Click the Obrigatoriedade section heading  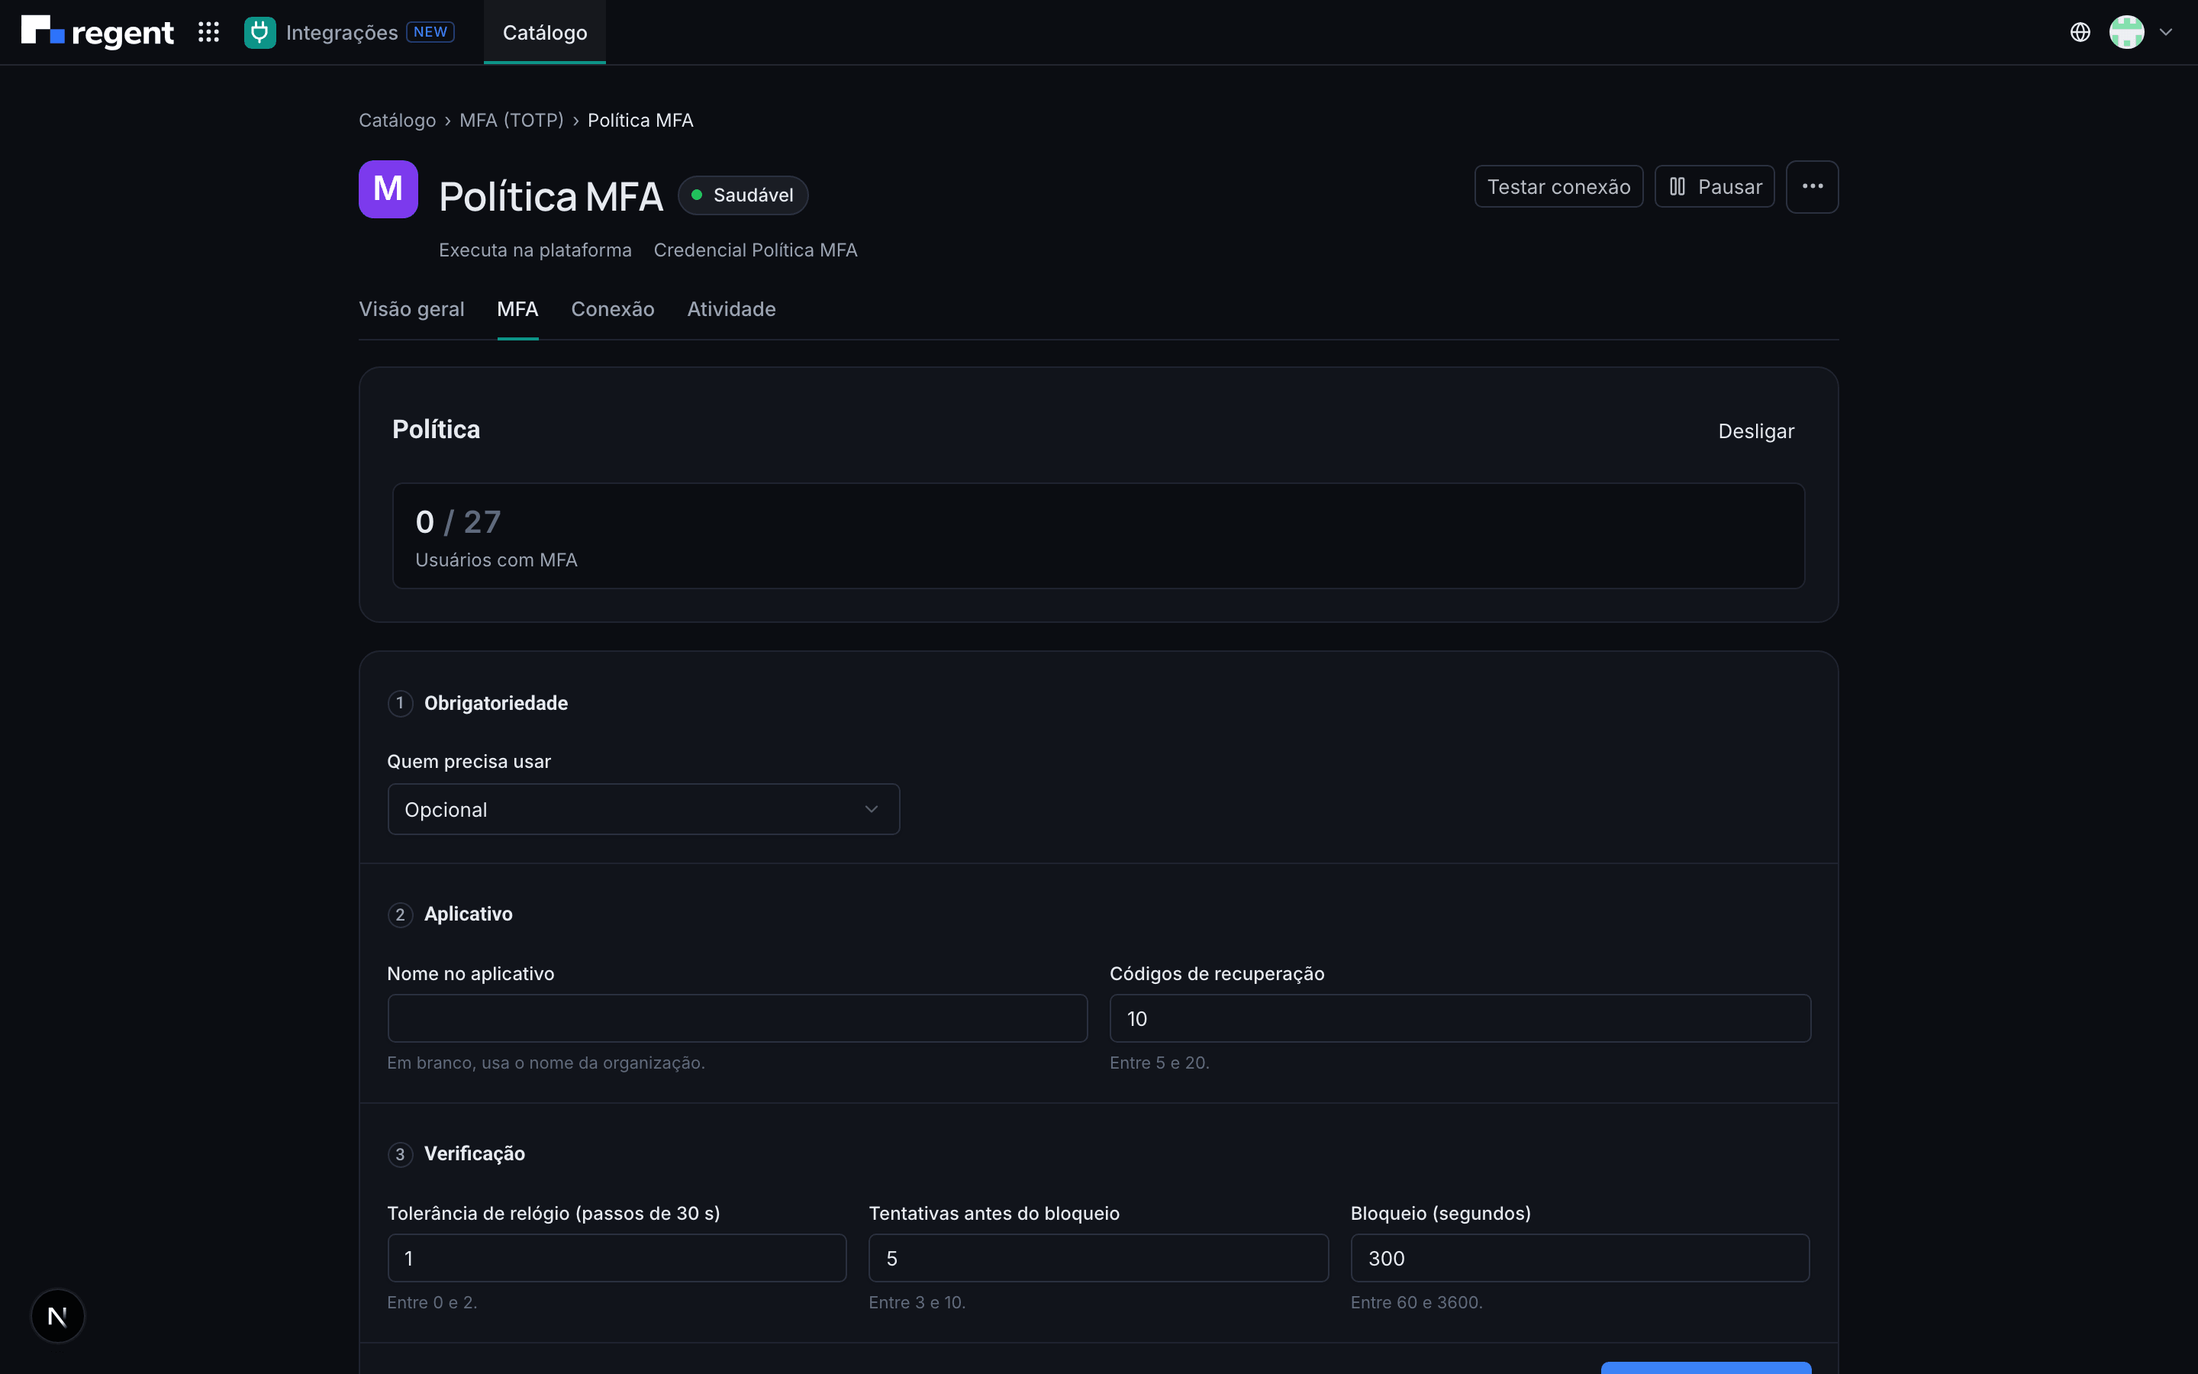click(x=496, y=702)
